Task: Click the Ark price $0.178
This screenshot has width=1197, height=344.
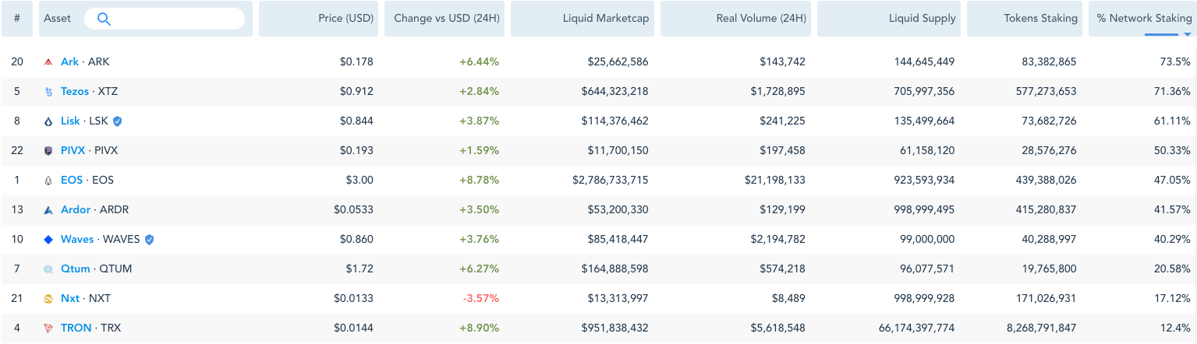Action: point(356,61)
